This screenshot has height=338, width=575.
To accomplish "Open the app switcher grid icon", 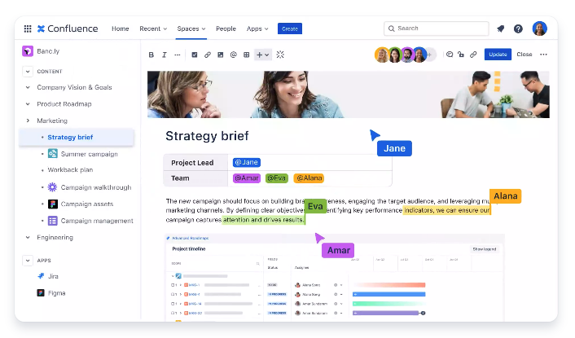I will point(28,29).
